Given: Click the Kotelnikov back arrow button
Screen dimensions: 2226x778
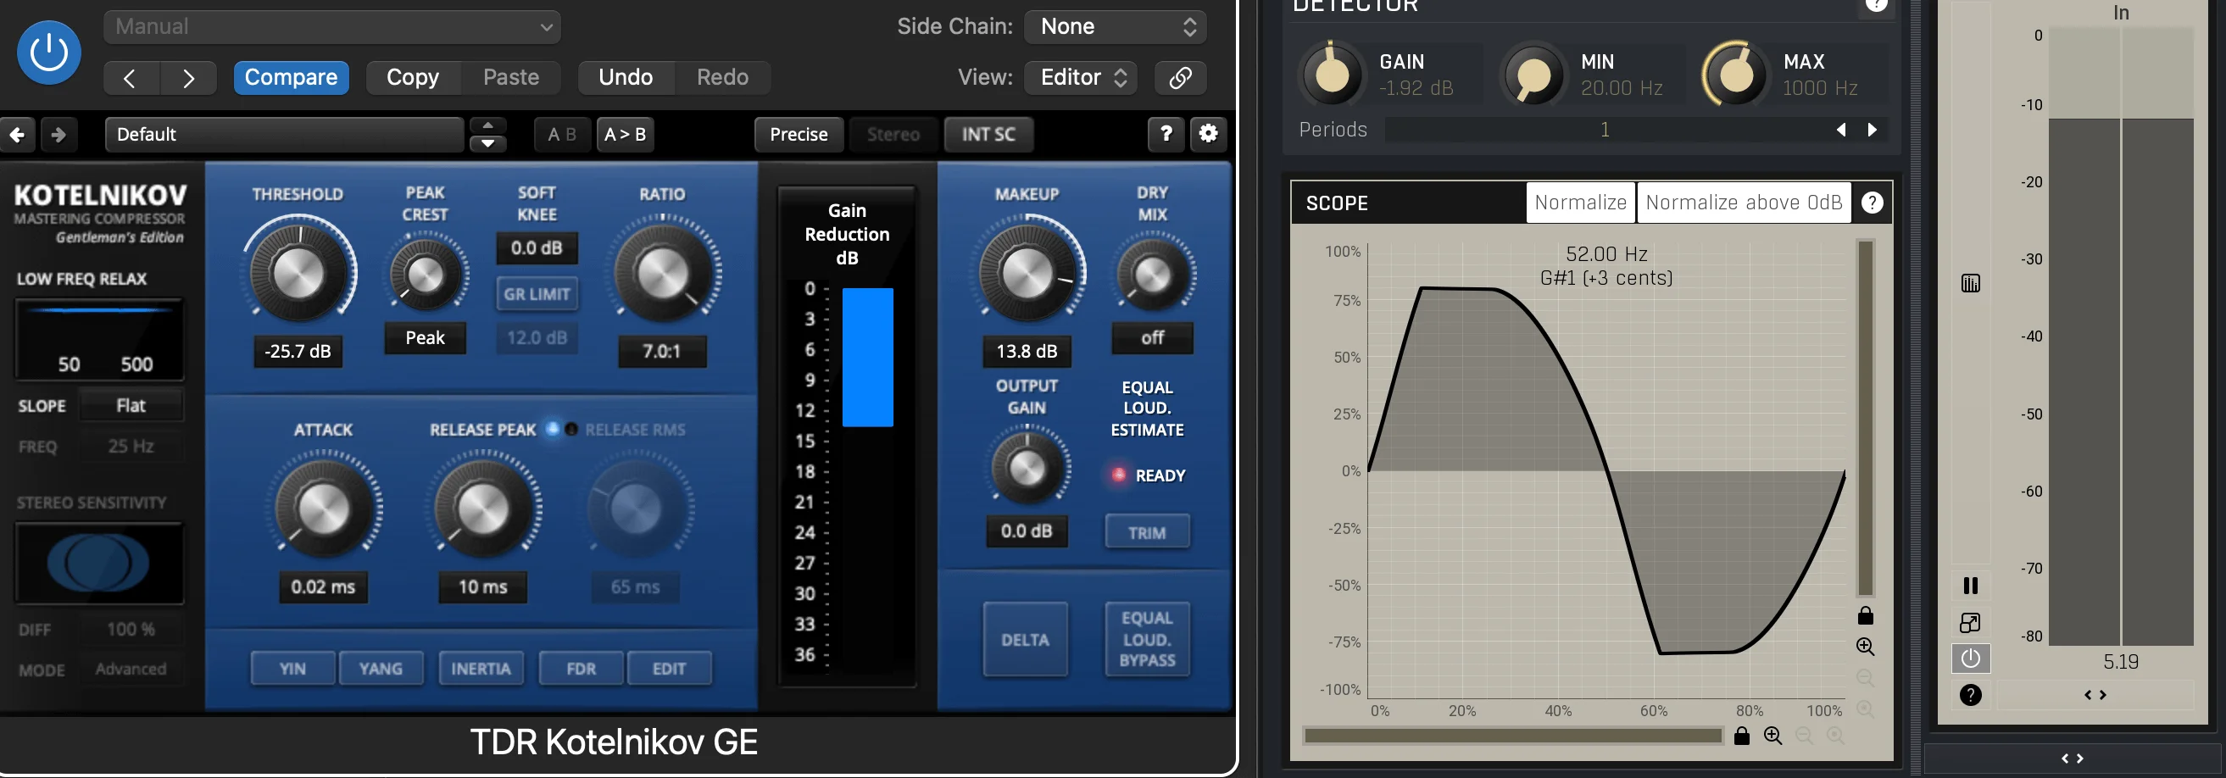Looking at the screenshot, I should click(17, 135).
